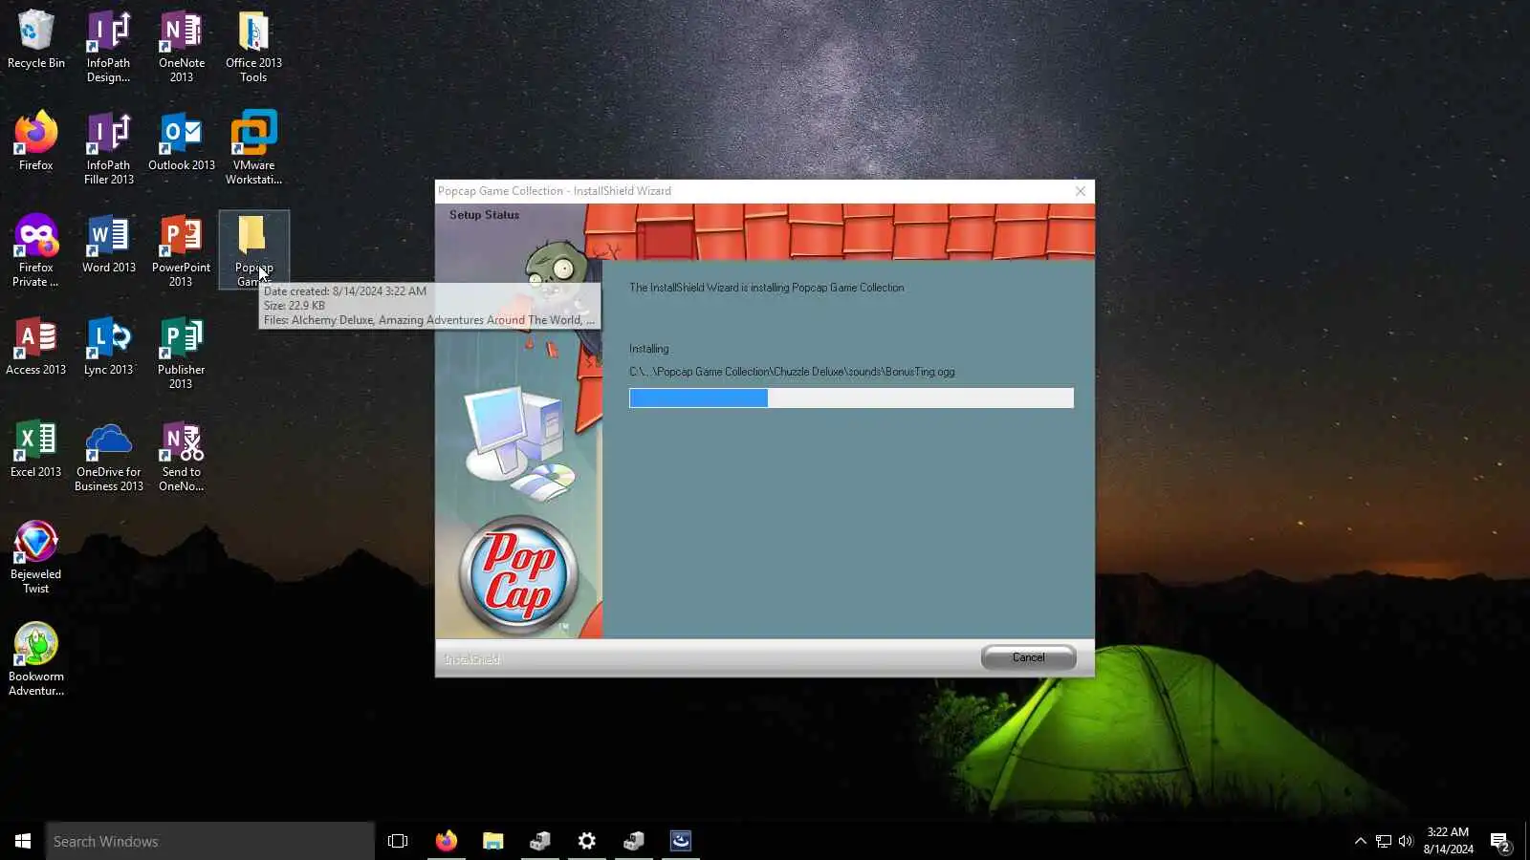The width and height of the screenshot is (1530, 860).
Task: Select the Excel 2013 desktop shortcut
Action: pos(36,448)
